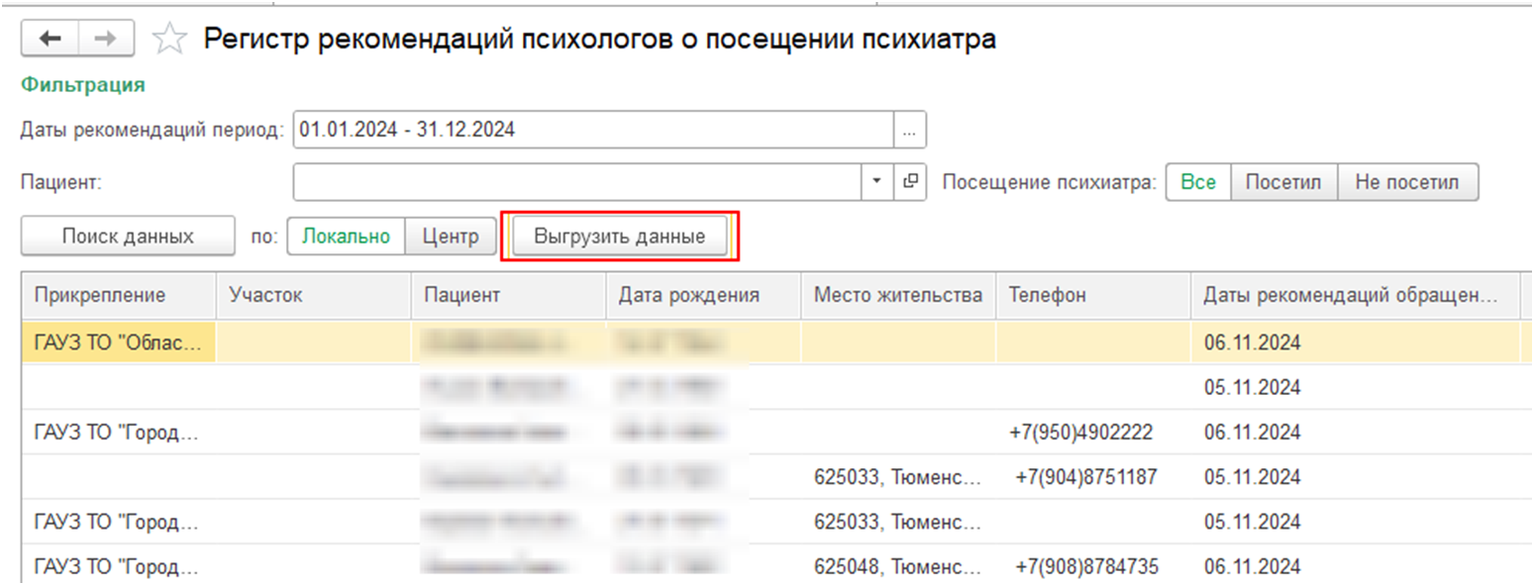The height and width of the screenshot is (585, 1534).
Task: Open patient record via open-form icon
Action: [910, 182]
